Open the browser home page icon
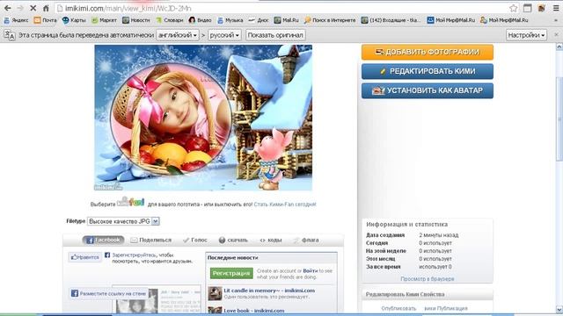Viewport: 563px width, 316px height. coord(46,8)
